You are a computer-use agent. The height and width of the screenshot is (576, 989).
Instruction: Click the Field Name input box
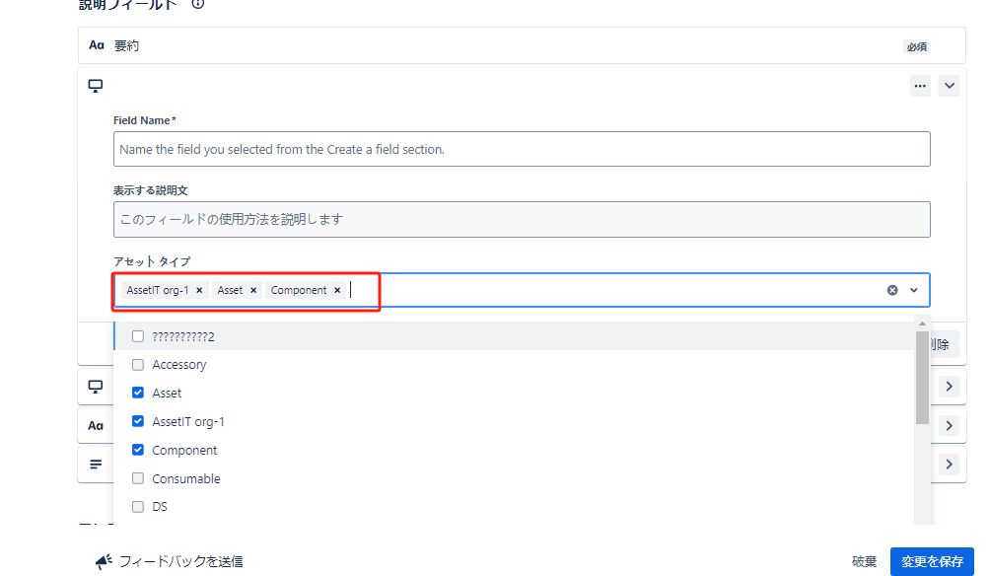522,150
